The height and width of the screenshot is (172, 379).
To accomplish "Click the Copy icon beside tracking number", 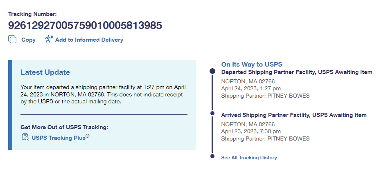I will coord(12,40).
